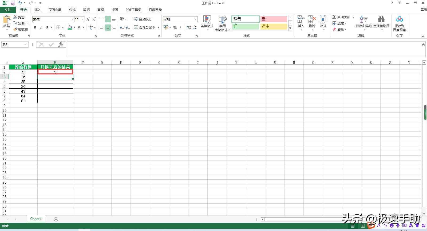Viewport: 427px width, 231px height.
Task: Apply cell borders icon
Action: pos(58,27)
